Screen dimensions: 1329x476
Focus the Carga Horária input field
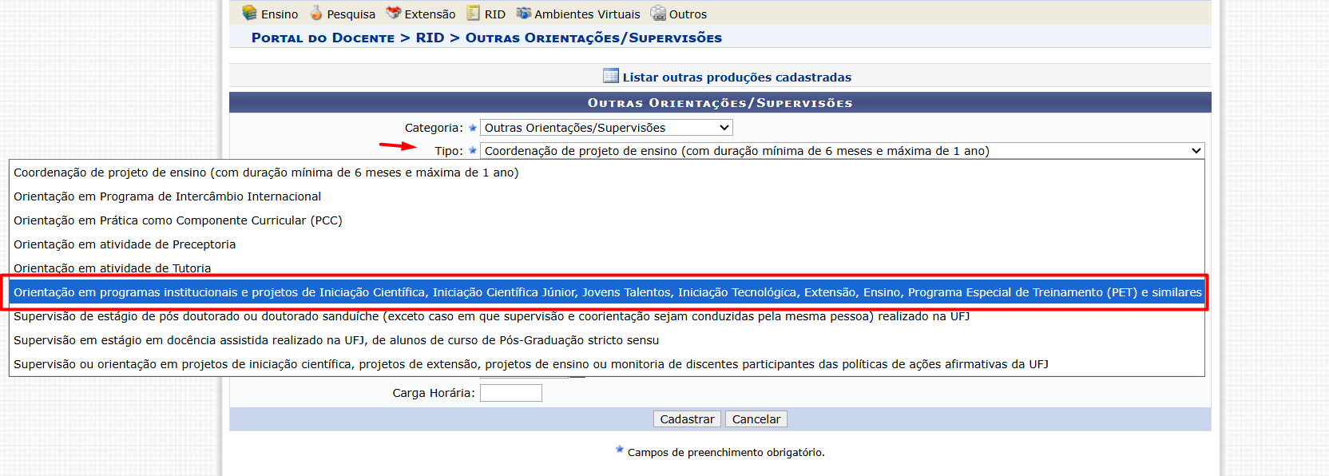pyautogui.click(x=511, y=393)
